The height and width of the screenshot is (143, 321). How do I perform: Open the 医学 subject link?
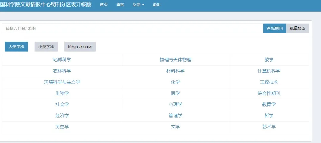tap(175, 93)
